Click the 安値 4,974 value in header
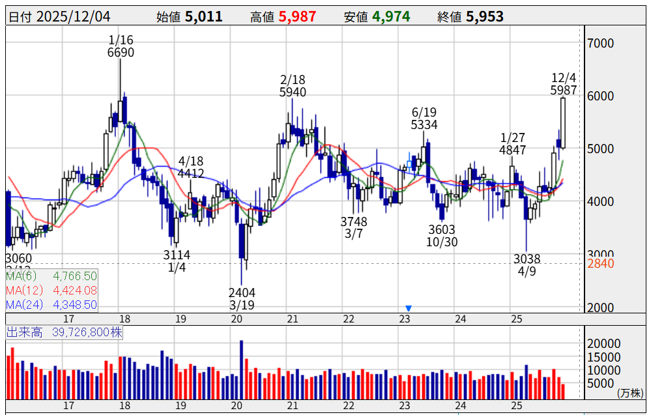This screenshot has height=415, width=649. 391,17
